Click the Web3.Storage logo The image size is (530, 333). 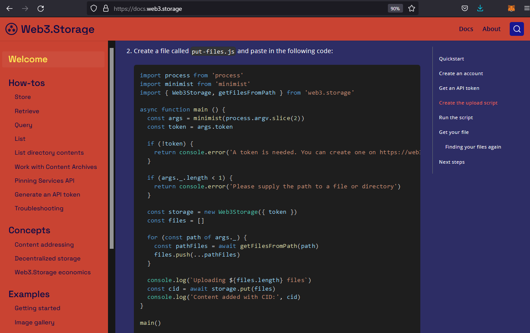[x=50, y=29]
